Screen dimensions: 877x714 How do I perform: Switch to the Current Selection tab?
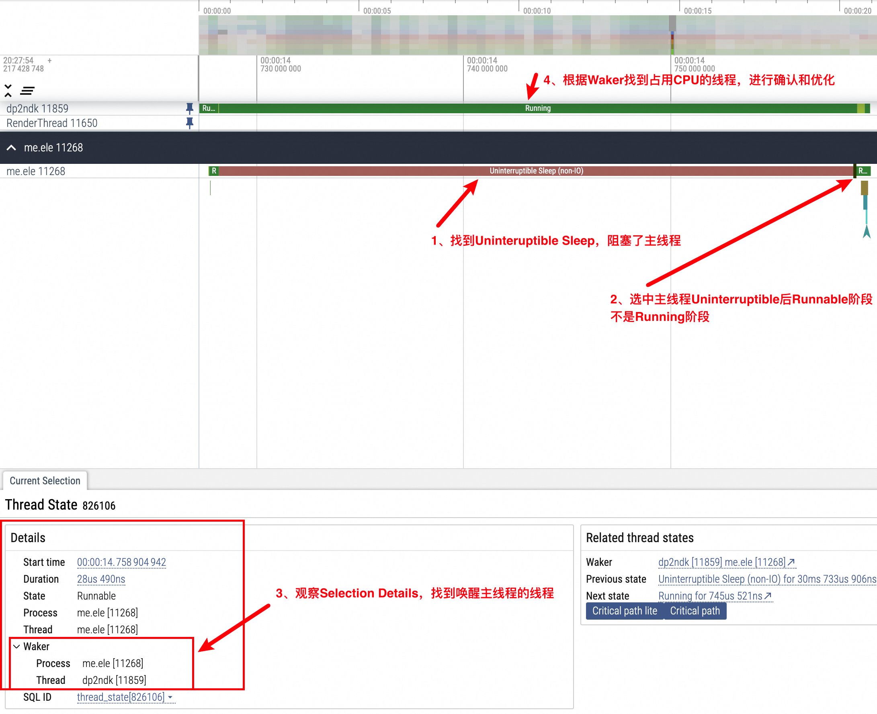pos(45,481)
